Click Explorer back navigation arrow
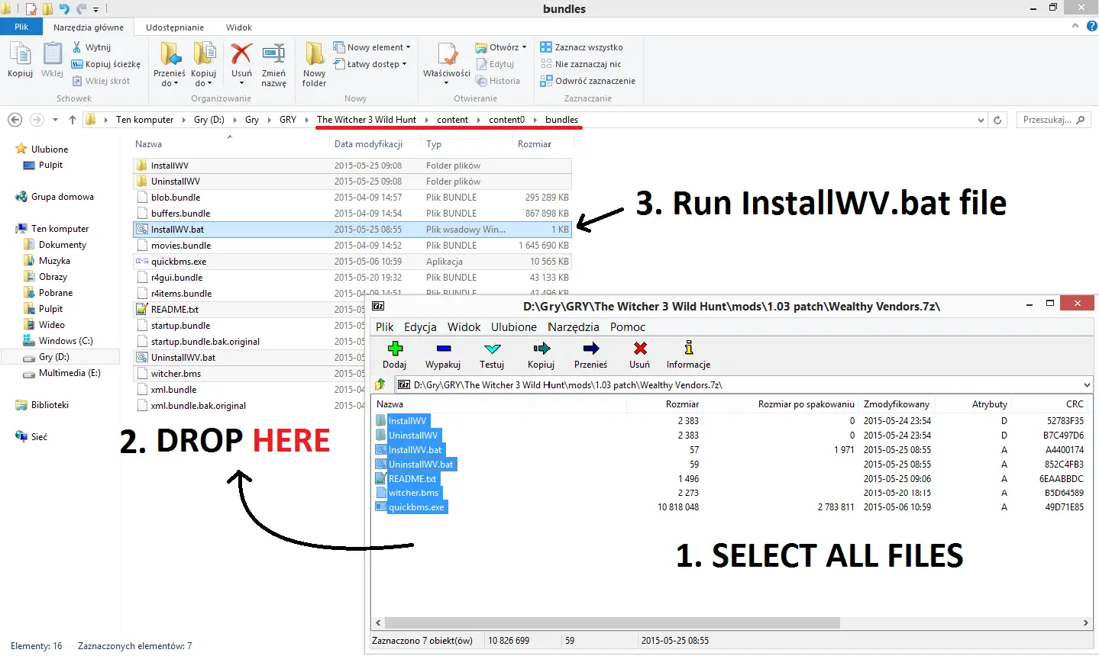 [x=15, y=120]
